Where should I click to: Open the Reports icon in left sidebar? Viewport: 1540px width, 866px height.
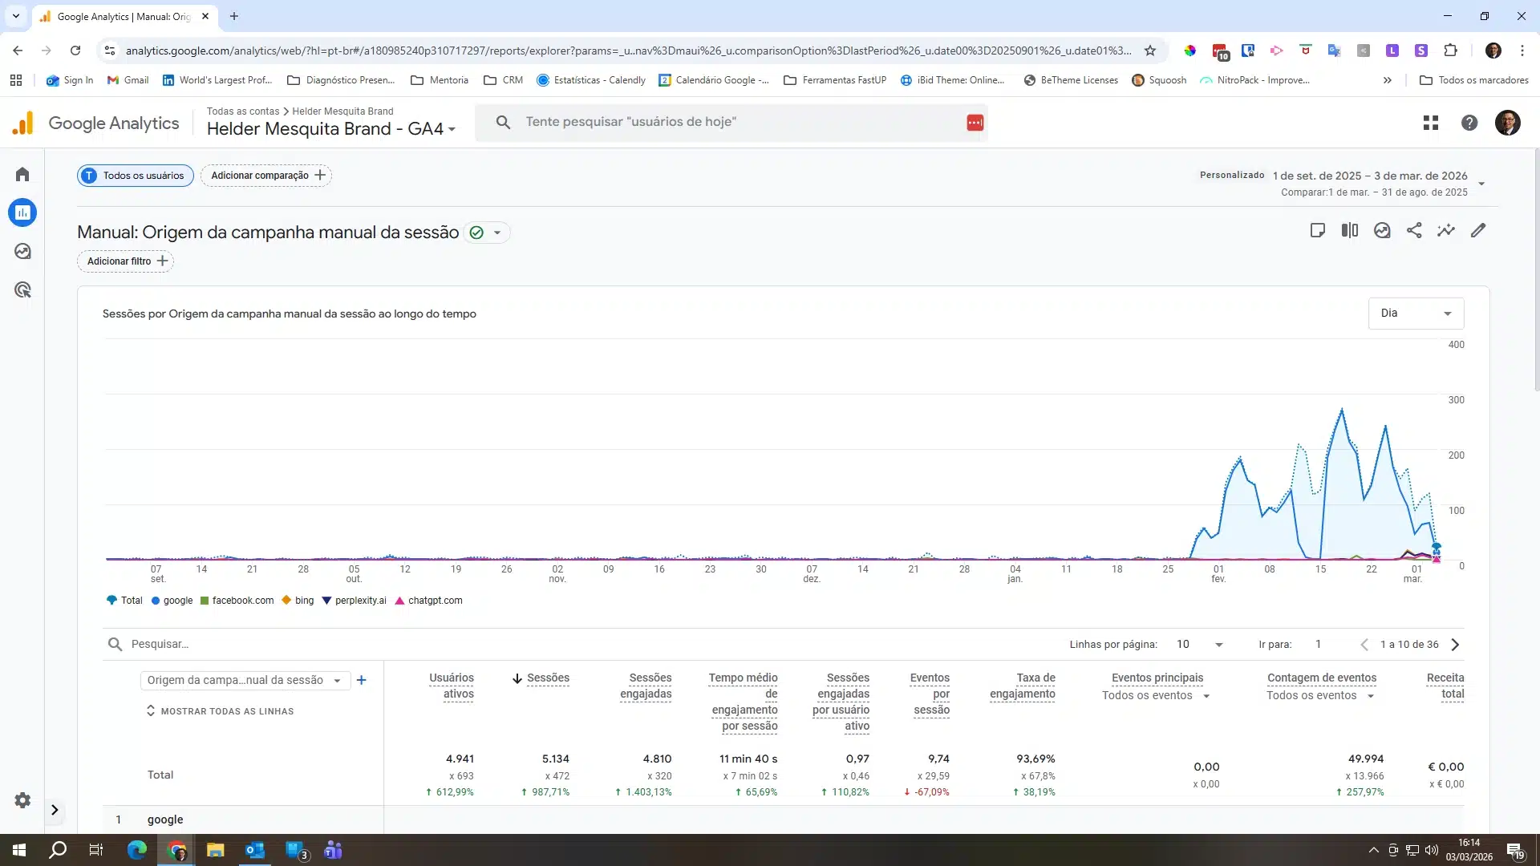22,212
